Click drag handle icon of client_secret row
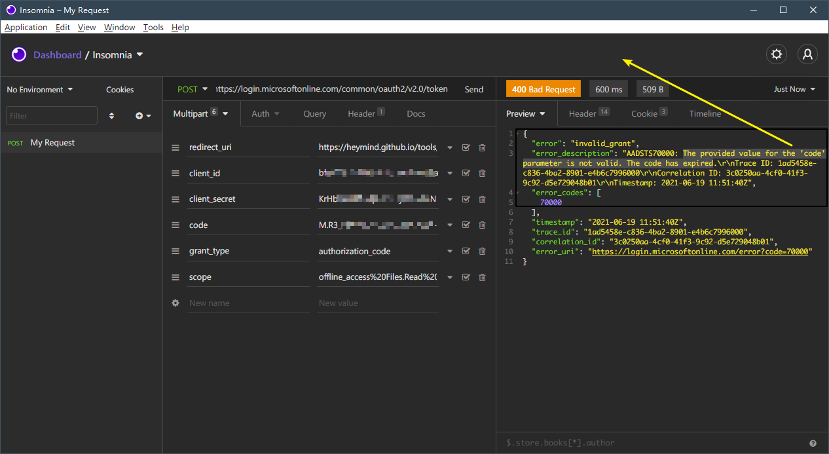The image size is (829, 454). tap(175, 199)
